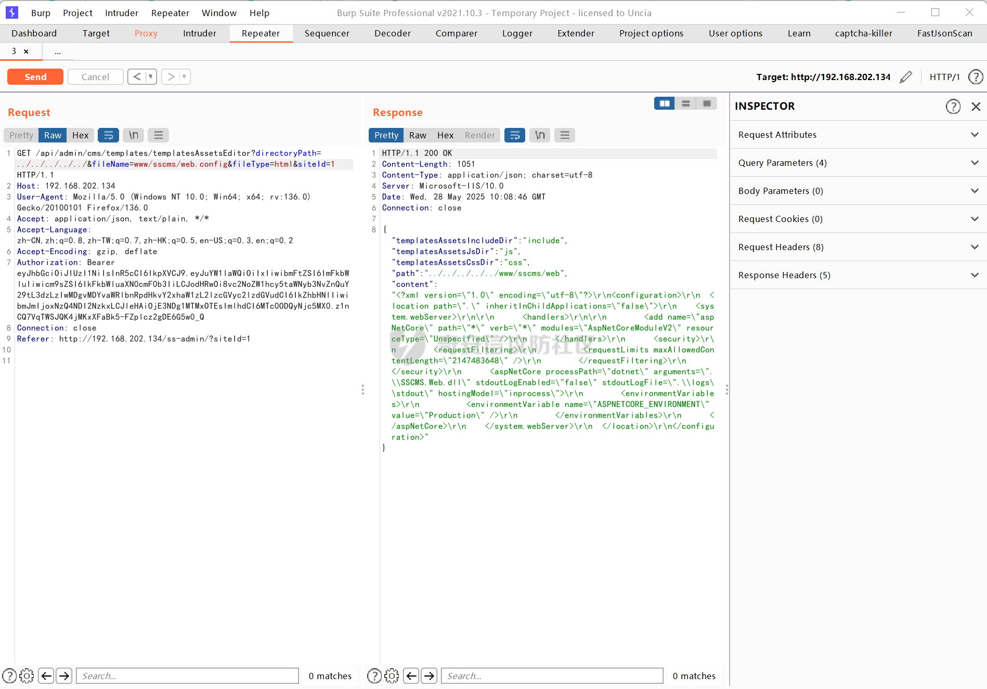Switch Request view to Raw
The image size is (987, 689).
pyautogui.click(x=53, y=135)
